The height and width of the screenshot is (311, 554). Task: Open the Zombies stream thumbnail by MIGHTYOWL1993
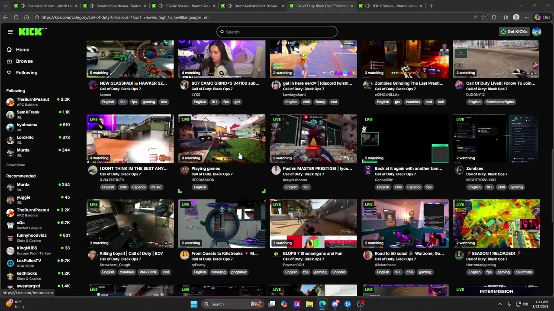pyautogui.click(x=496, y=139)
